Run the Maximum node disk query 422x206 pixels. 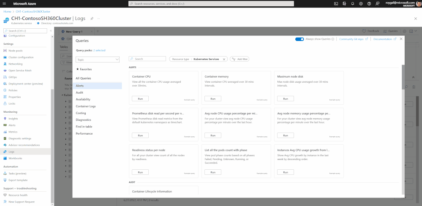tap(286, 99)
